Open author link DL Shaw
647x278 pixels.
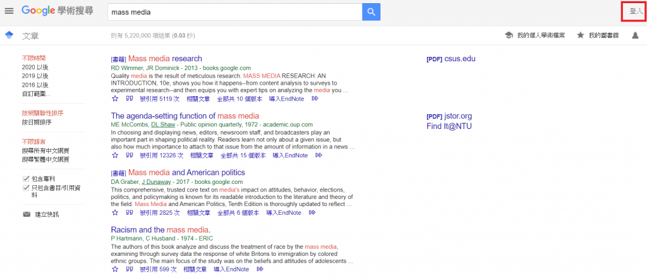point(163,124)
